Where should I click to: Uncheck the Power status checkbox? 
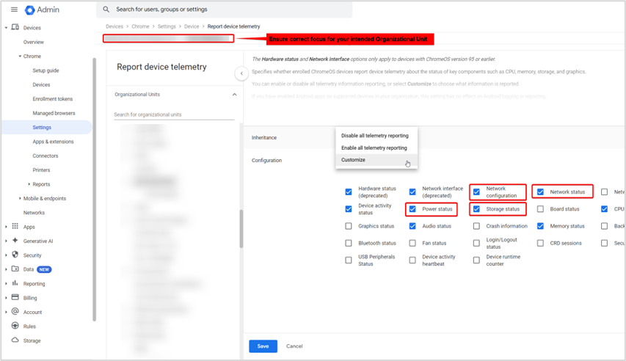pos(412,209)
